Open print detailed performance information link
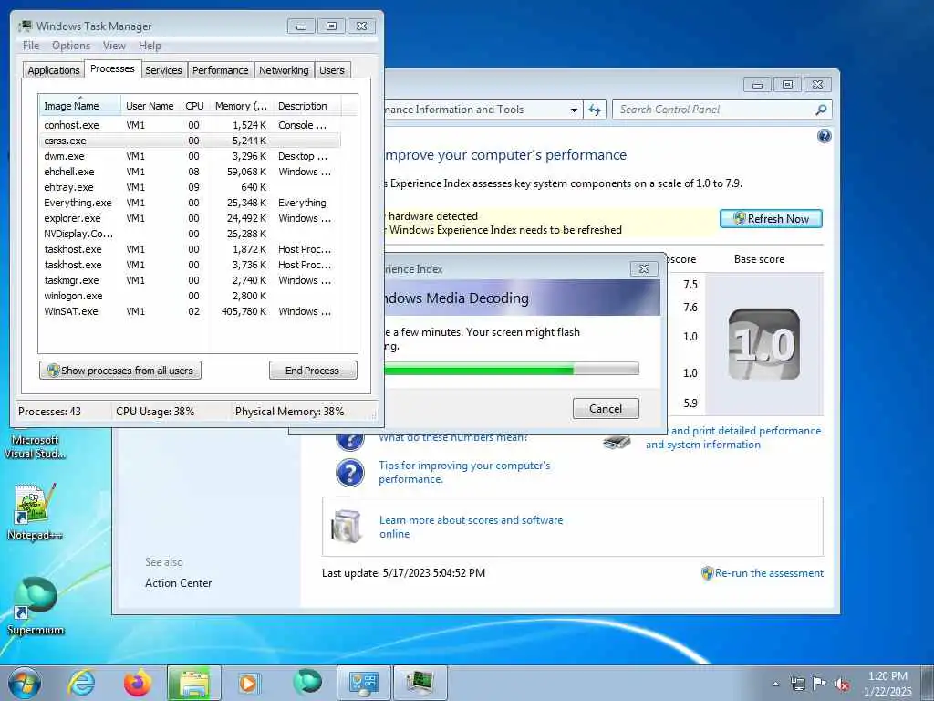This screenshot has height=701, width=934. [x=733, y=437]
